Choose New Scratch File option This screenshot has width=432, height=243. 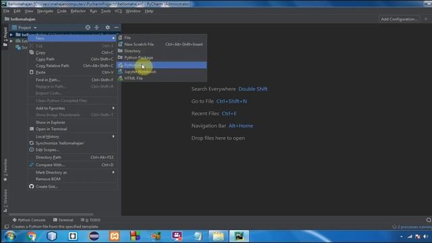(x=162, y=44)
